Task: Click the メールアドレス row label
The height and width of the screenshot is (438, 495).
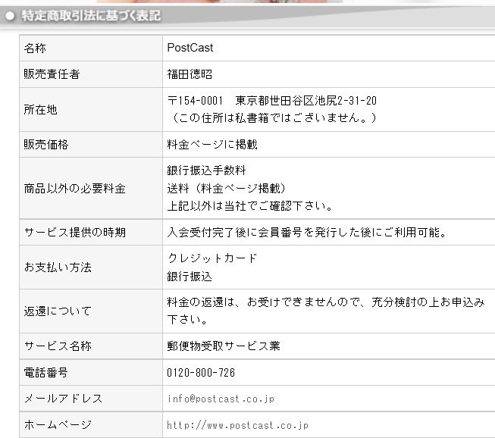Action: [x=63, y=399]
